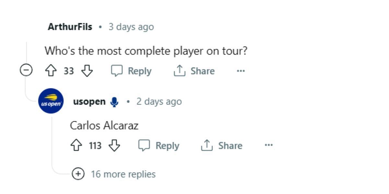Reply to ArthurFils' comment
Image resolution: width=389 pixels, height=194 pixels.
131,71
